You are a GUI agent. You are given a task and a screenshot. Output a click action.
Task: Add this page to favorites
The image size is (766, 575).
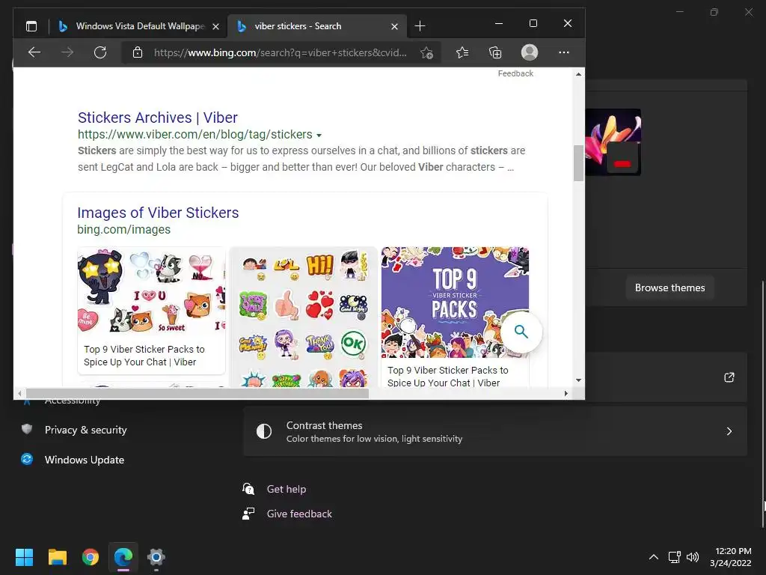(426, 53)
